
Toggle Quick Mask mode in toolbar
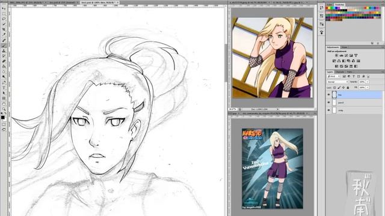pyautogui.click(x=4, y=124)
